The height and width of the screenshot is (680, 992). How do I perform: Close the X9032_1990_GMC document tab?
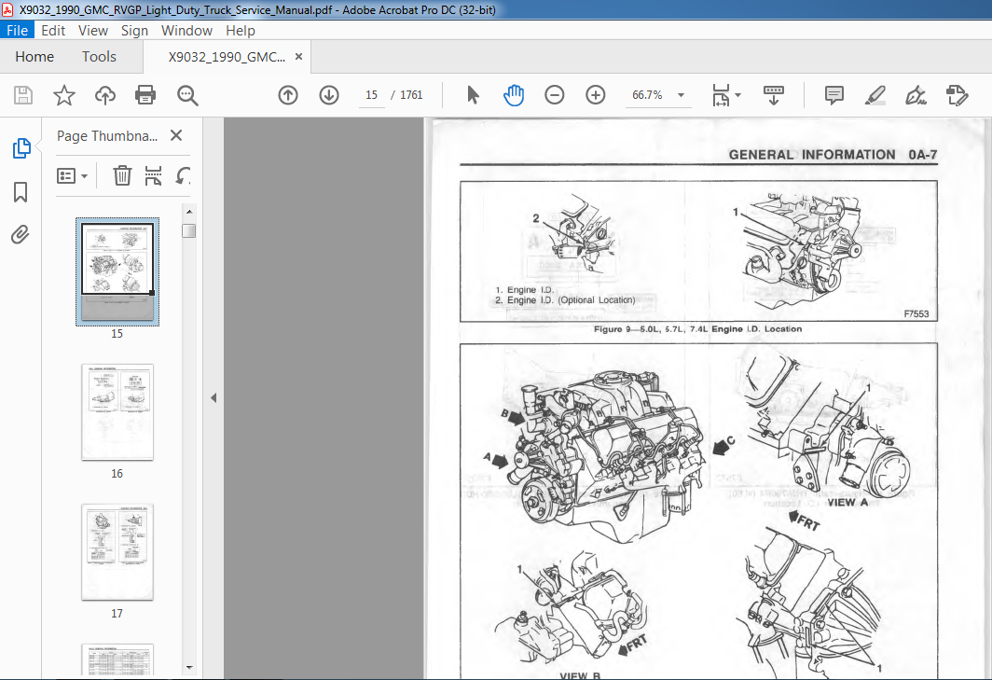click(x=298, y=56)
